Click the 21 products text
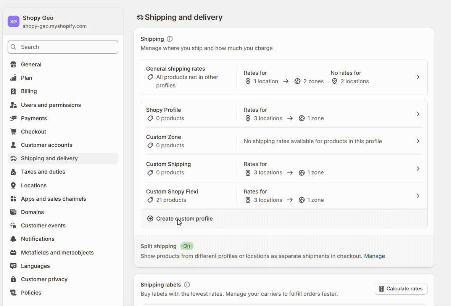The height and width of the screenshot is (306, 451). (171, 200)
